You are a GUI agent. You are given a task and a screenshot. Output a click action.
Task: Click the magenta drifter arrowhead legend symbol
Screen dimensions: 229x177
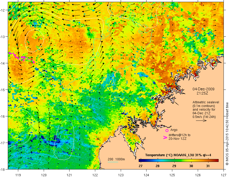165,137
